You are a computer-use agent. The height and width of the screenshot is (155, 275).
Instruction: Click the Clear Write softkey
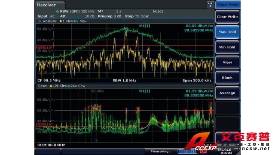click(227, 17)
